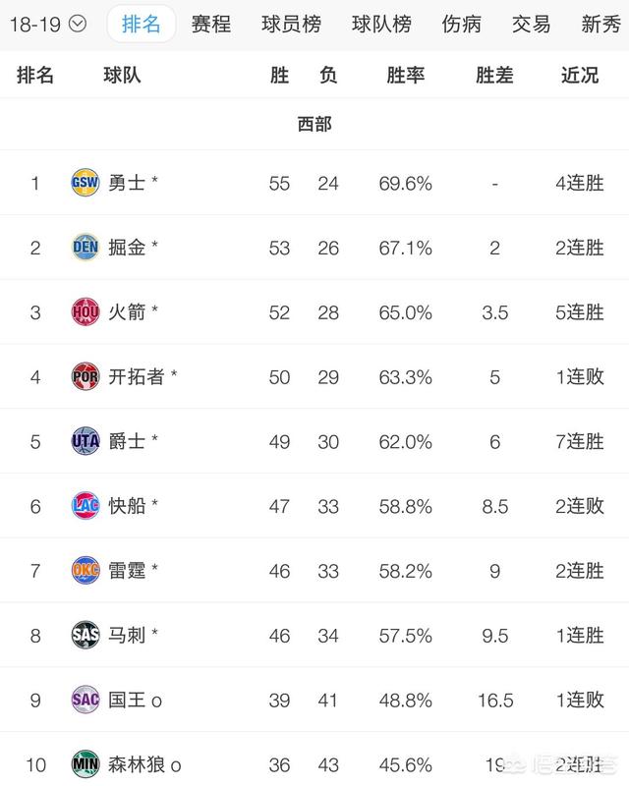The image size is (629, 786).
Task: Open the 18-19 season dropdown
Action: tap(48, 24)
